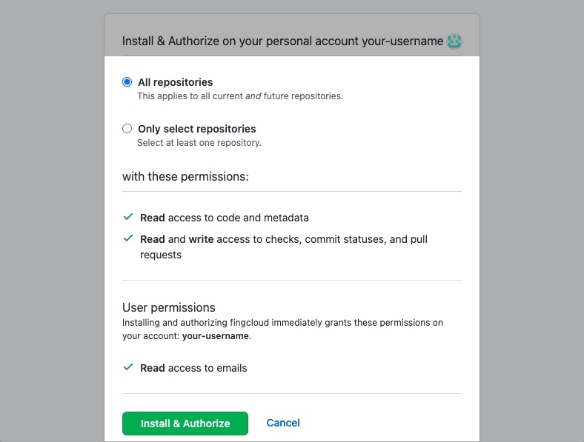This screenshot has width=584, height=442.
Task: Click 'Read access to code and metadata' text
Action: pyautogui.click(x=224, y=218)
